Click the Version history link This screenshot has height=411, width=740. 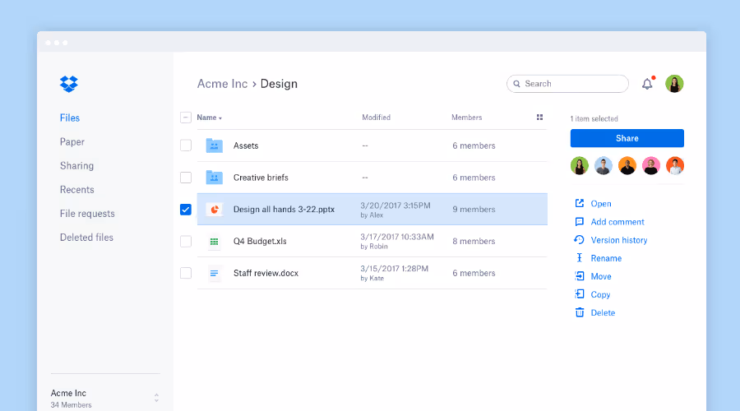click(619, 240)
